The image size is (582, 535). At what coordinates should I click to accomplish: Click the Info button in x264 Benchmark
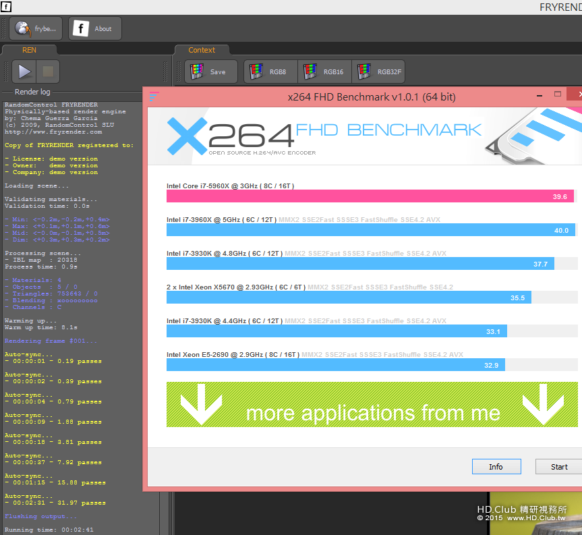[496, 467]
